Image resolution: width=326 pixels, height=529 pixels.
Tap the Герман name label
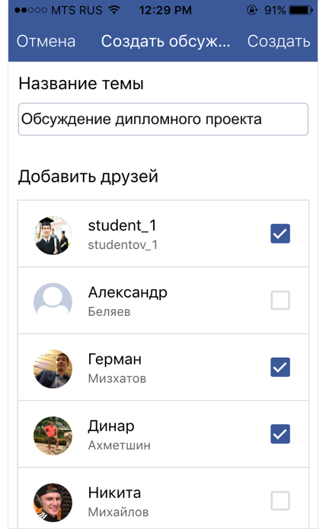point(115,359)
